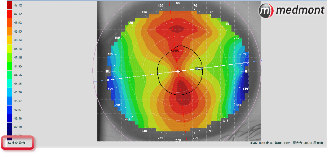The width and height of the screenshot is (327, 154).
Task: Click the 42.18 scale value
Action: coord(18,127)
